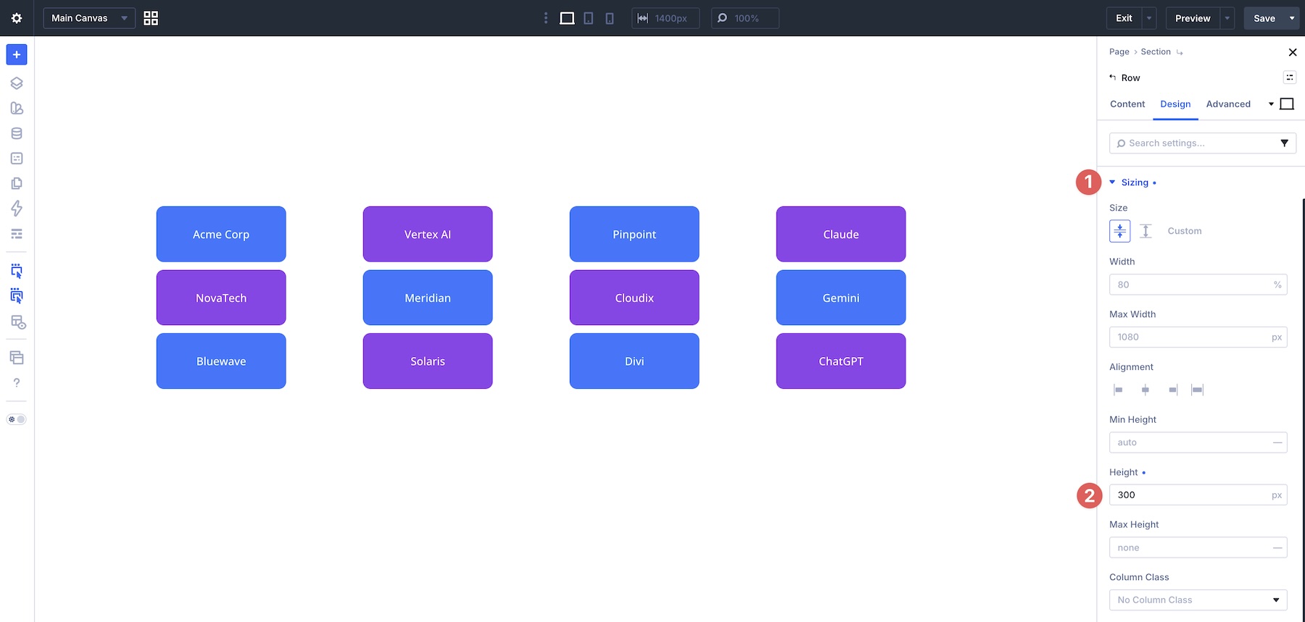Open the filter icon in the search settings

click(1284, 143)
